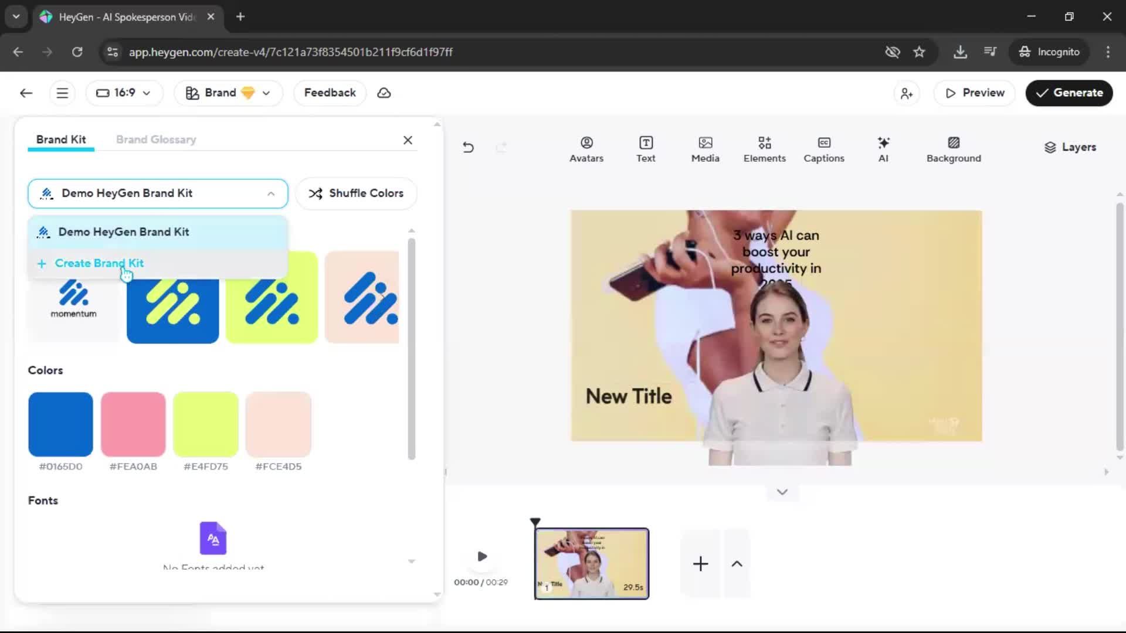Open the hamburger menu
This screenshot has height=633, width=1126.
coord(62,93)
